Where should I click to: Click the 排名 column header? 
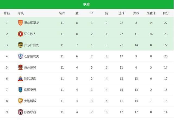pos(7,13)
